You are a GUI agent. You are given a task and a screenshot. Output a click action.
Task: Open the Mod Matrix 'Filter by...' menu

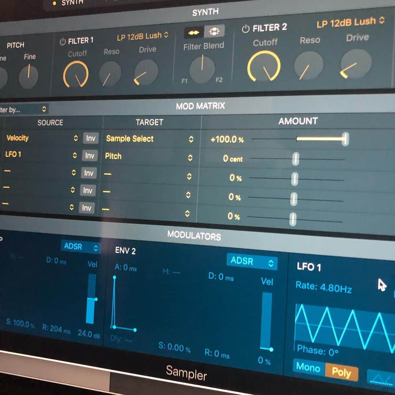coord(24,110)
